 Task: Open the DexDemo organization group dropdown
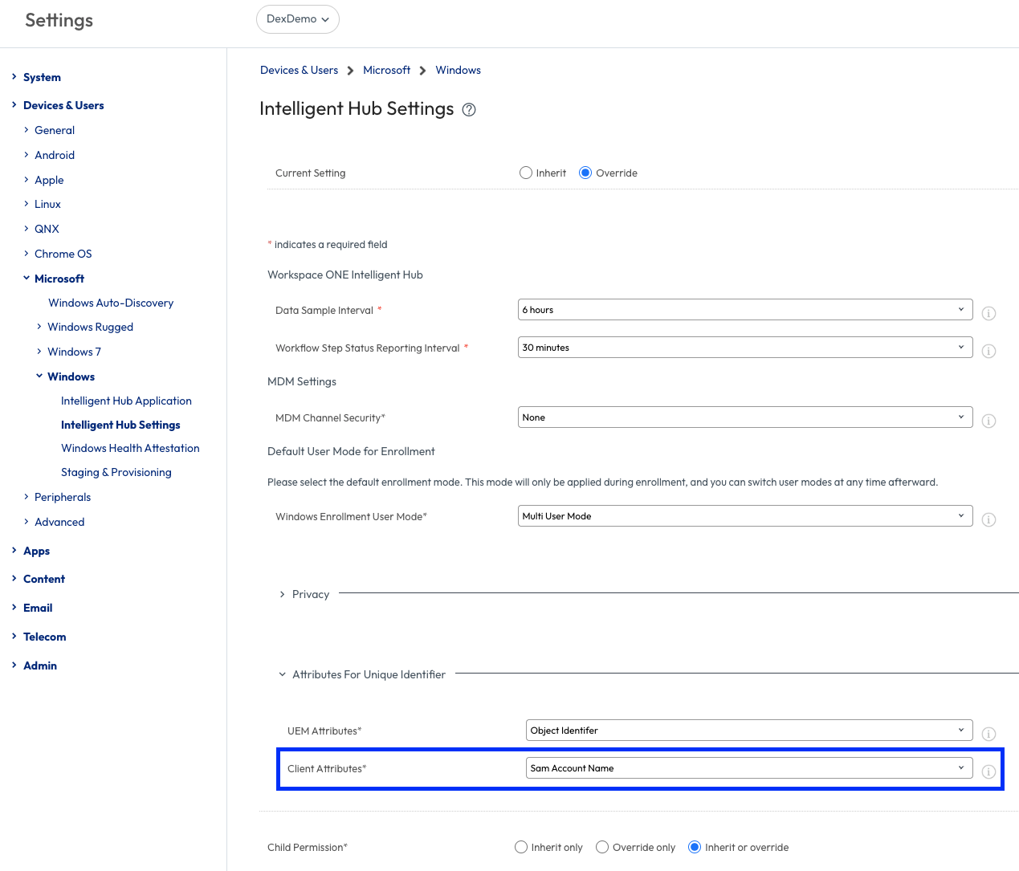click(x=298, y=19)
